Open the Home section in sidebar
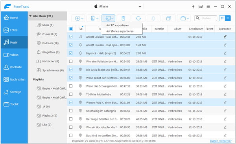Screen dimensions: 236x144 [x=14, y=18]
